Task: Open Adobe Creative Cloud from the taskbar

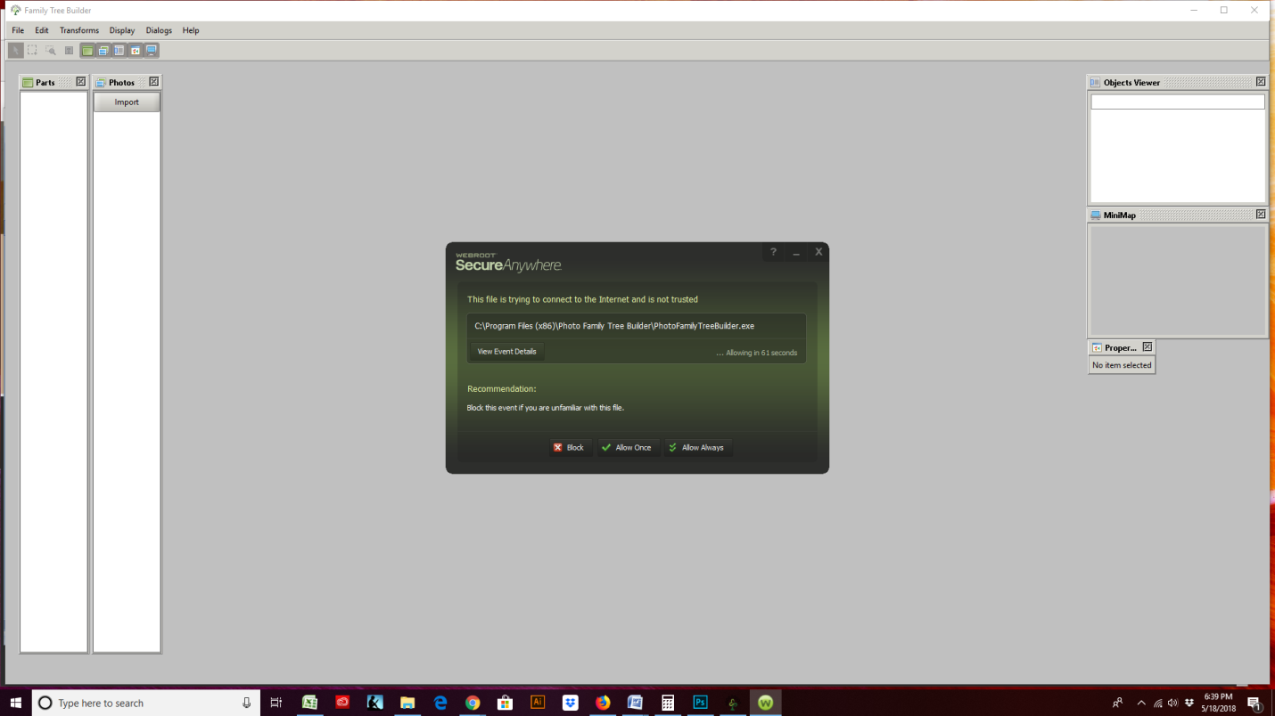Action: (342, 703)
